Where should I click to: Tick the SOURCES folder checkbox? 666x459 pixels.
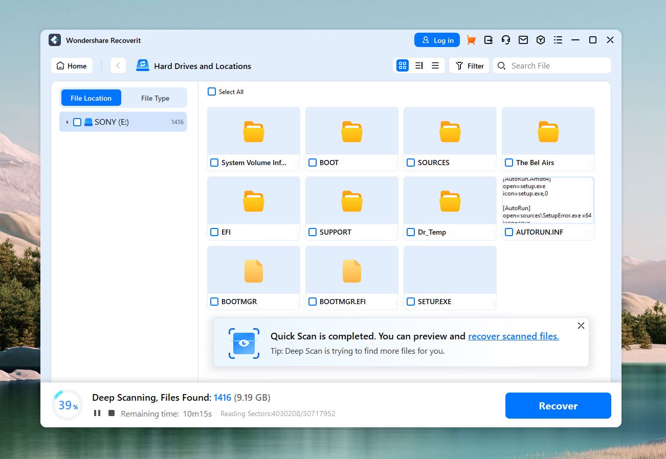(411, 163)
